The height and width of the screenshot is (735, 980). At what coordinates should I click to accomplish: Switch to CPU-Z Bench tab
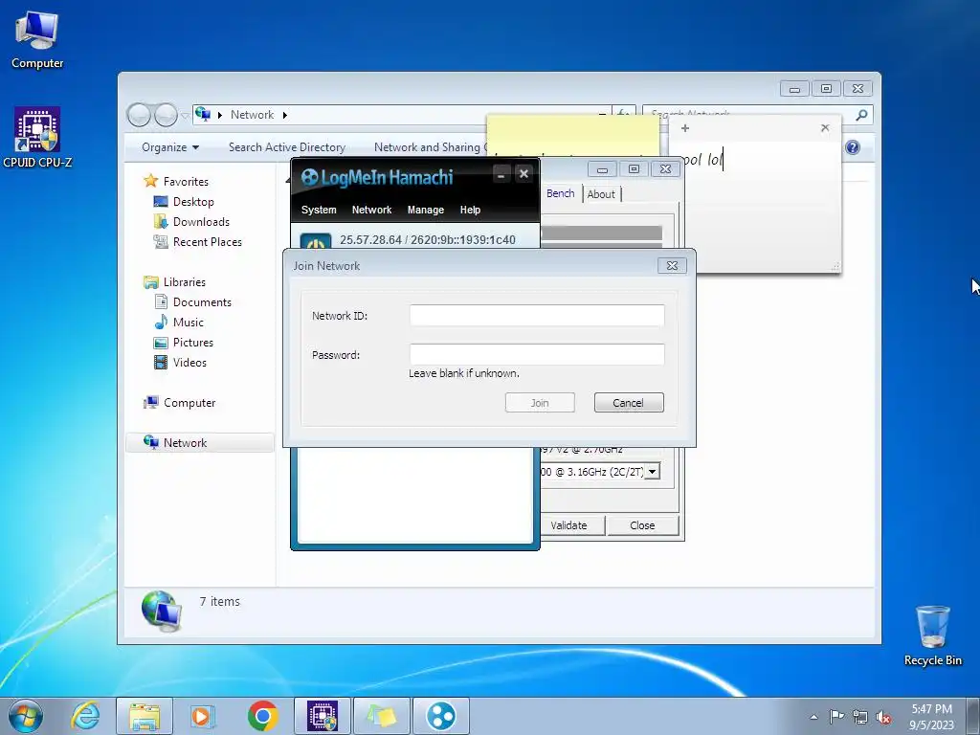[560, 193]
